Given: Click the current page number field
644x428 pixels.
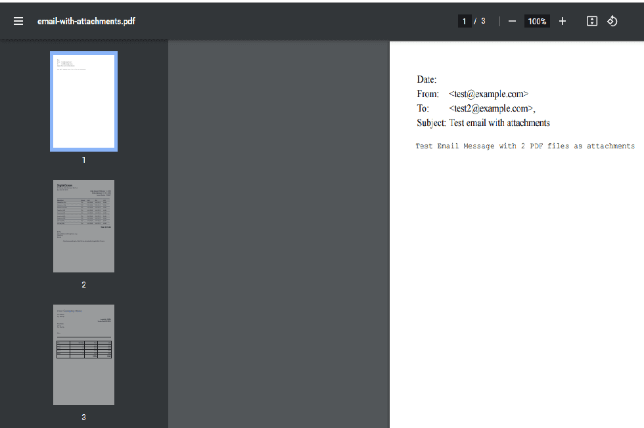Looking at the screenshot, I should coord(465,21).
